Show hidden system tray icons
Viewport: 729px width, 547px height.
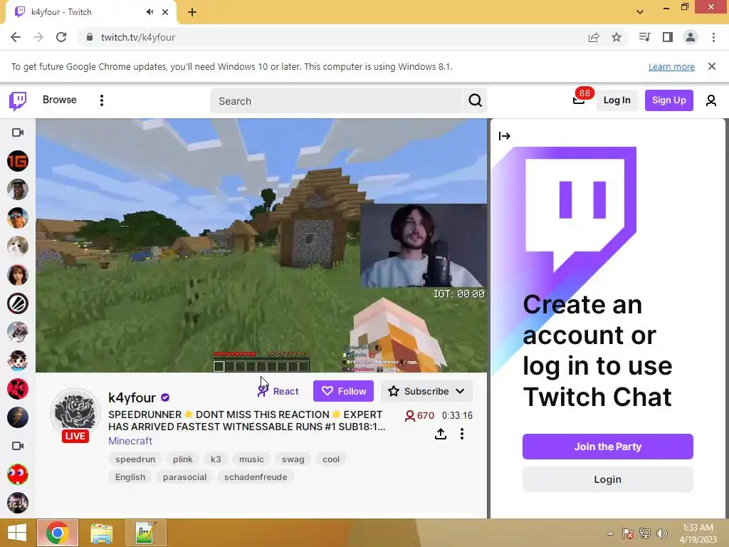(610, 533)
